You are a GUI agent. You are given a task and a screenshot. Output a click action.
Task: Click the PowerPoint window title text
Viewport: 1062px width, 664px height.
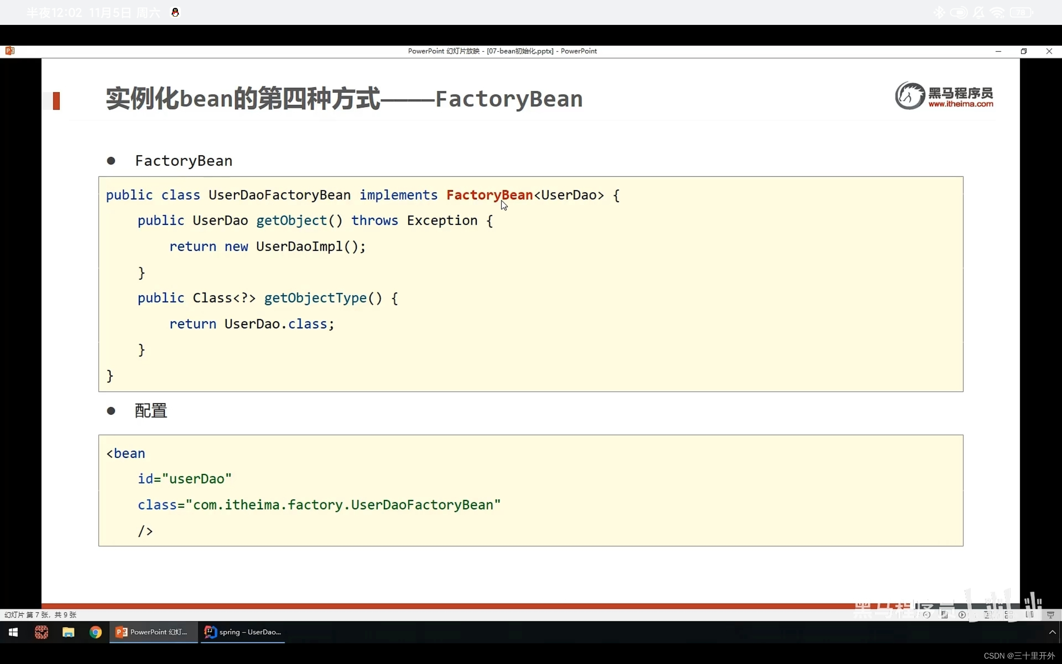coord(502,51)
